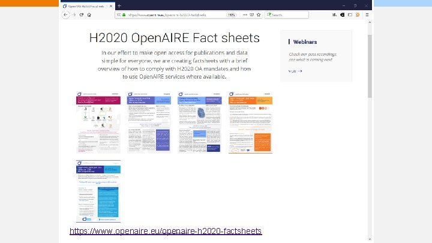Click the forward navigation arrow
432x243 pixels.
pyautogui.click(x=74, y=15)
